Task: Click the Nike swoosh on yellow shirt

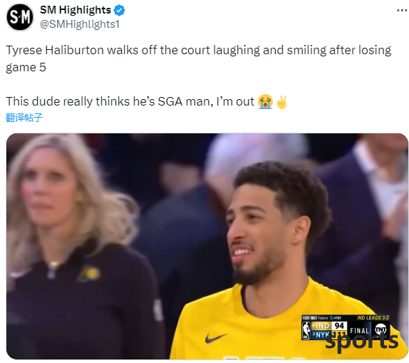Action: (215, 338)
